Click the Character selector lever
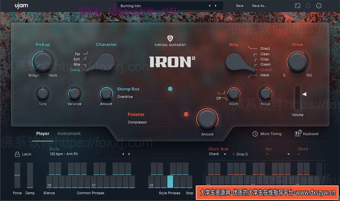340x201 pixels. pyautogui.click(x=100, y=62)
